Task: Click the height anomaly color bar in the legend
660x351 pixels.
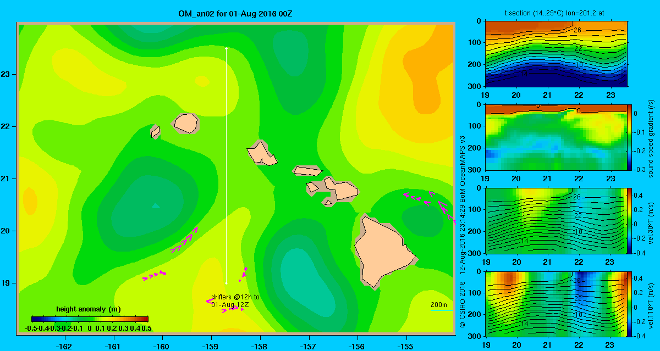Action: point(90,319)
